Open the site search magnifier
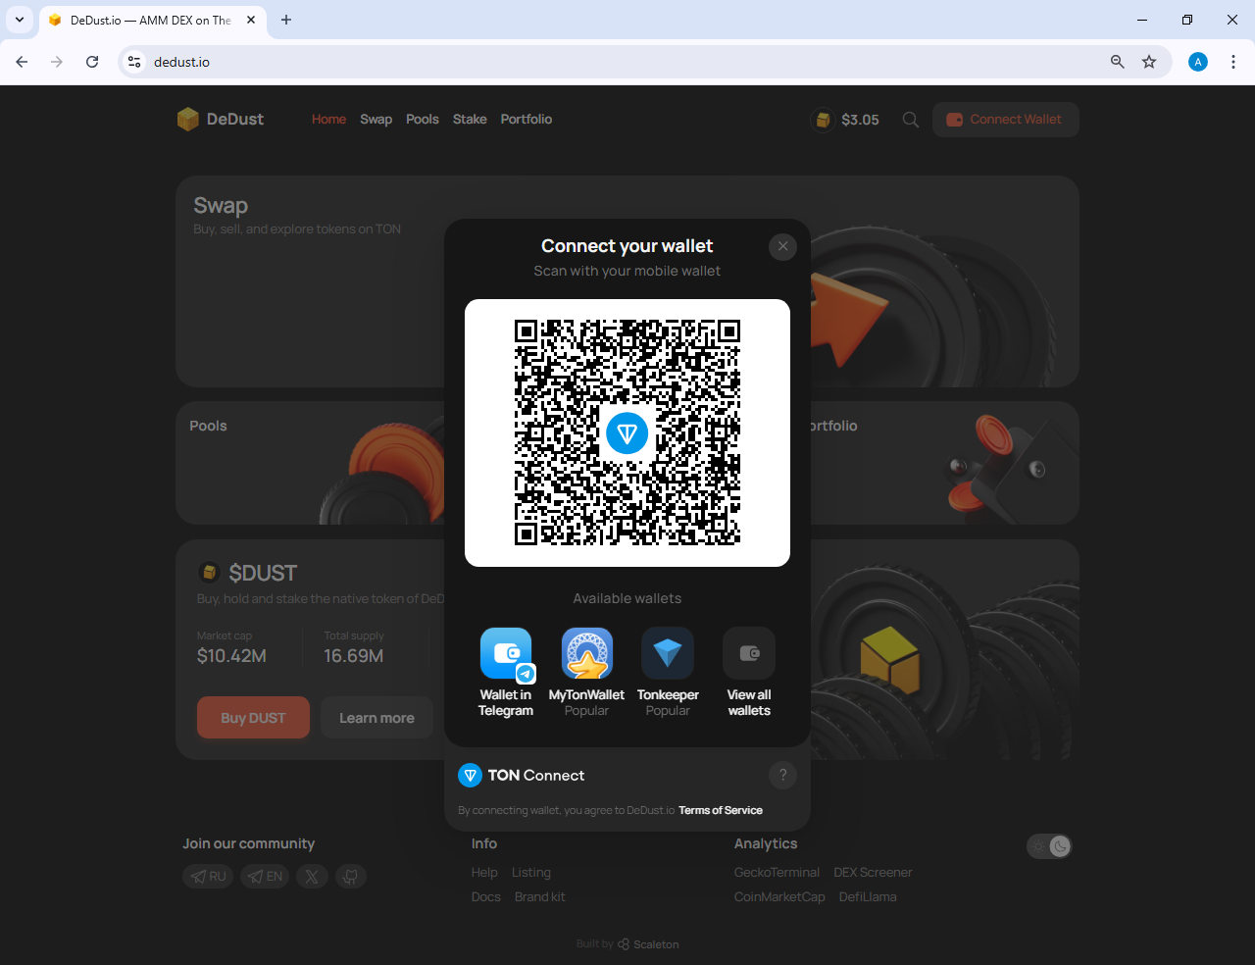Image resolution: width=1255 pixels, height=965 pixels. [x=911, y=120]
